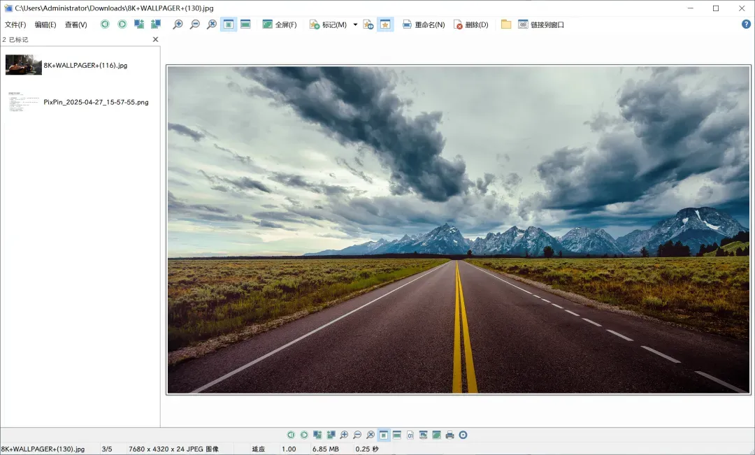This screenshot has height=455, width=755.
Task: Close the 已标记 side panel
Action: 155,39
